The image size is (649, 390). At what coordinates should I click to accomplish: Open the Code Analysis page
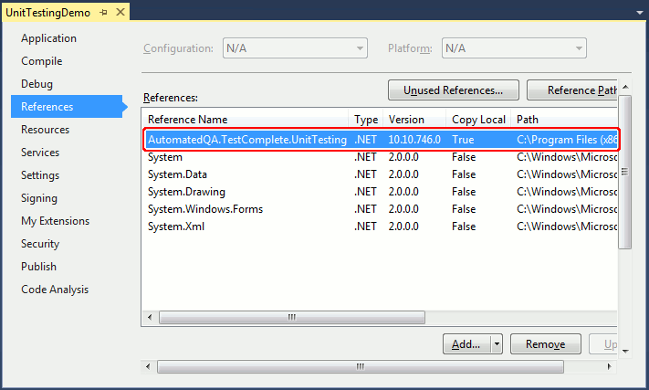click(x=55, y=289)
